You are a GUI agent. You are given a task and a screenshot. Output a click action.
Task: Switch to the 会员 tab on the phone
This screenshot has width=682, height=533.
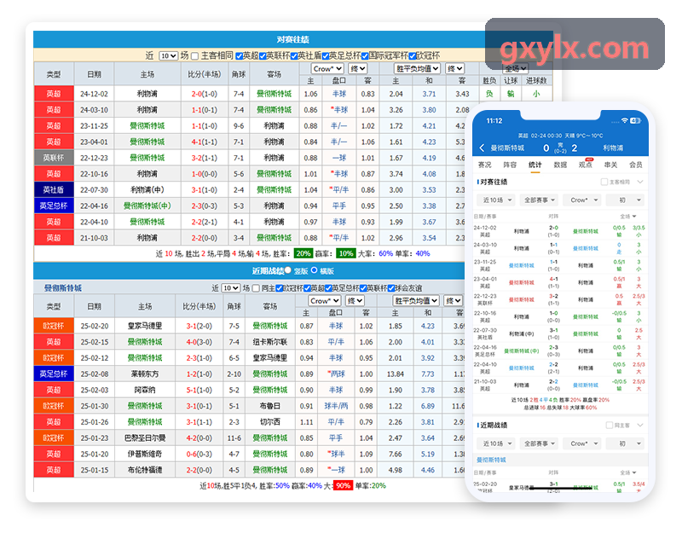[x=636, y=165]
